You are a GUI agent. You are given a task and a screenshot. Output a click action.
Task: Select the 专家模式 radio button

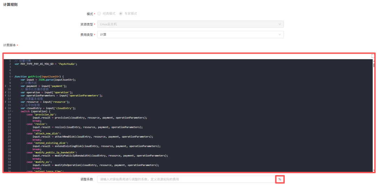tap(121, 14)
